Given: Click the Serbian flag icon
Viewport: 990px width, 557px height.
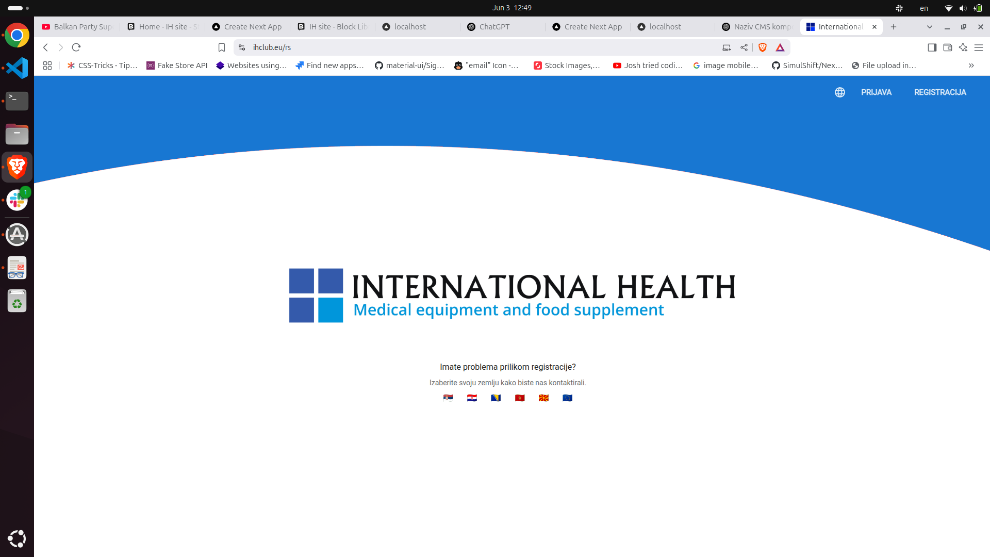Looking at the screenshot, I should click(448, 398).
